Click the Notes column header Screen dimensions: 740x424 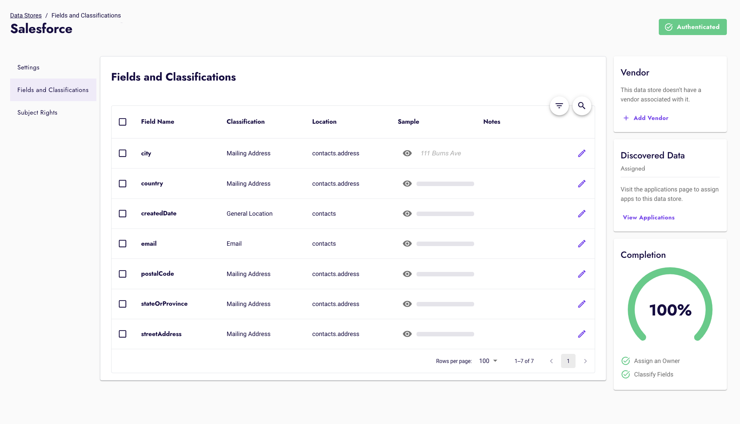click(x=492, y=122)
